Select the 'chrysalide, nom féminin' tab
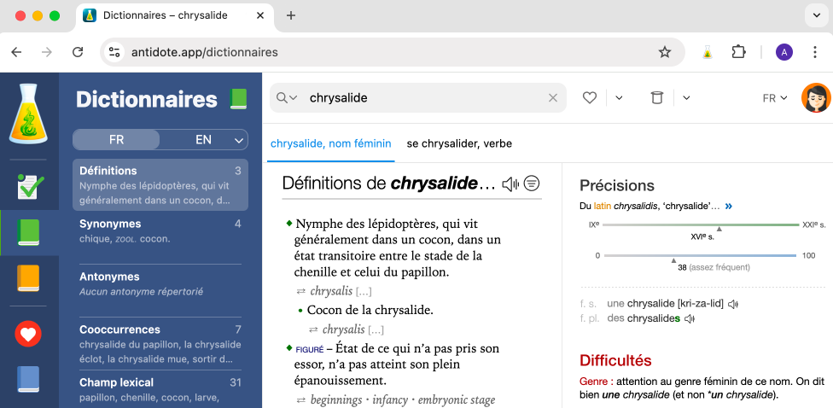The image size is (833, 408). [x=330, y=143]
